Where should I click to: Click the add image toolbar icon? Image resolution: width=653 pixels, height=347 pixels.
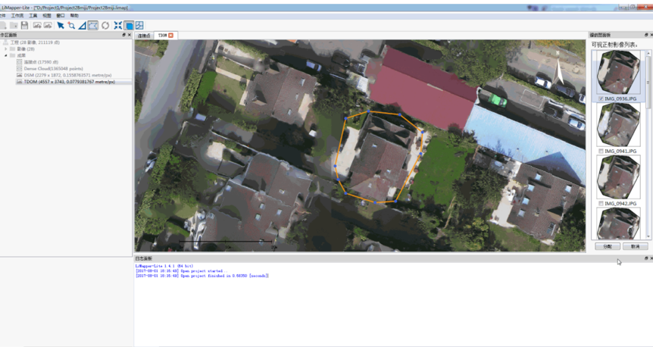36,26
